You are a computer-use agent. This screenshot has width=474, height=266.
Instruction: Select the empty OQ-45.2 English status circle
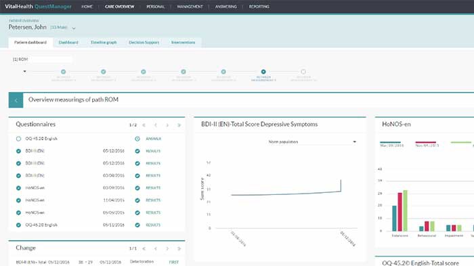click(x=18, y=139)
